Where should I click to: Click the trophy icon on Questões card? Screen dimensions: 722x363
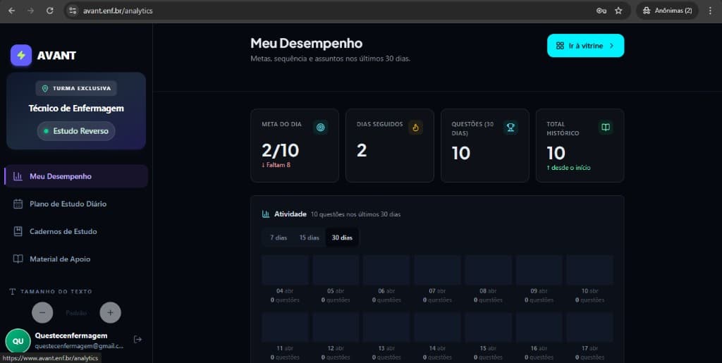pyautogui.click(x=510, y=128)
